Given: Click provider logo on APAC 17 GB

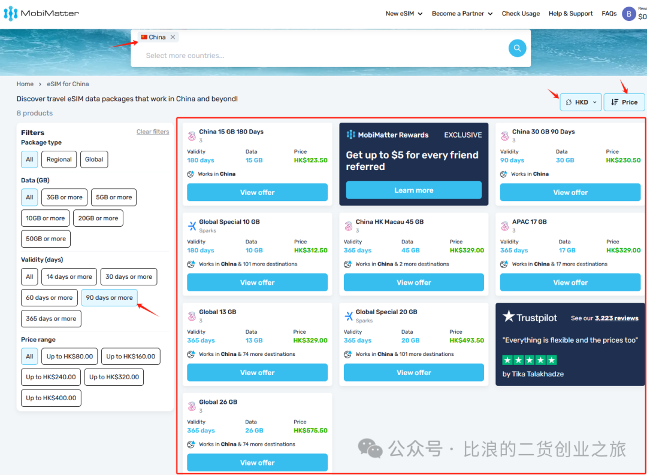Looking at the screenshot, I should 504,226.
